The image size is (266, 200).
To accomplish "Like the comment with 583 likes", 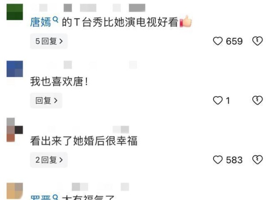I will point(218,160).
